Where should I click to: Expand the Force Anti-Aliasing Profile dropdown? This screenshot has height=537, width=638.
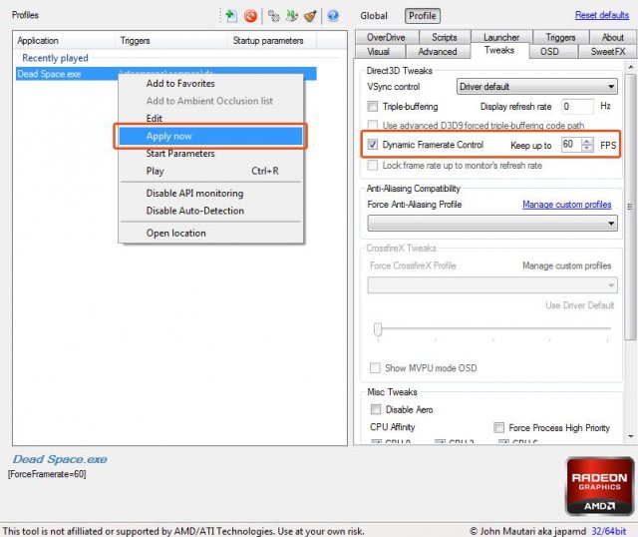point(492,224)
